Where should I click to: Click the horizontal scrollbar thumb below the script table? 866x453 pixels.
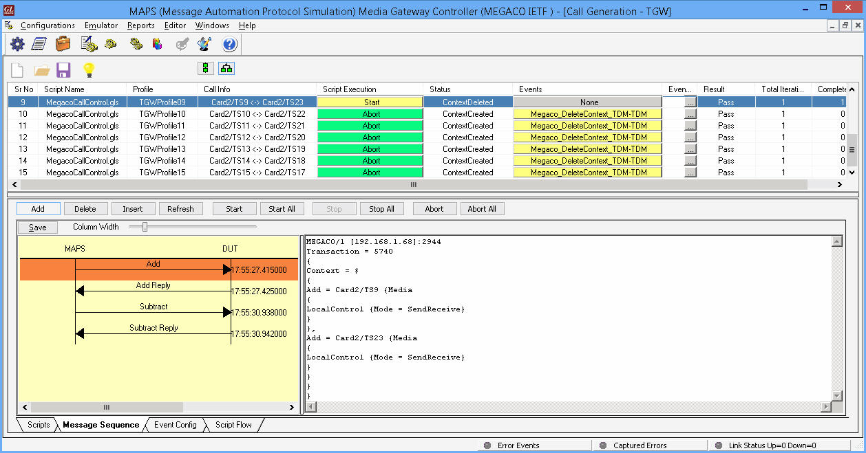point(413,185)
